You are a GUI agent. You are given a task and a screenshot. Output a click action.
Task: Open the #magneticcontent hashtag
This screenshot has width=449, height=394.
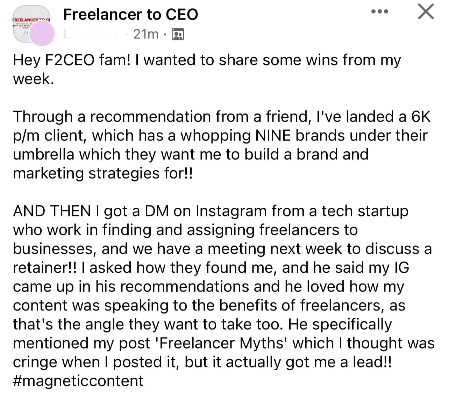(x=78, y=380)
